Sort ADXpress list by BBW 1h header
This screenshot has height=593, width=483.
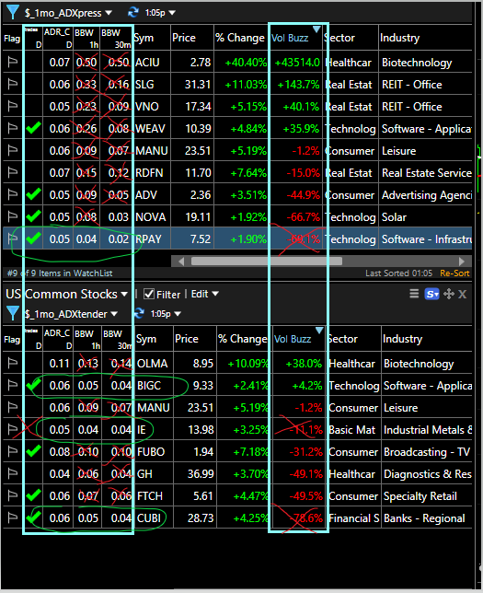coord(86,38)
